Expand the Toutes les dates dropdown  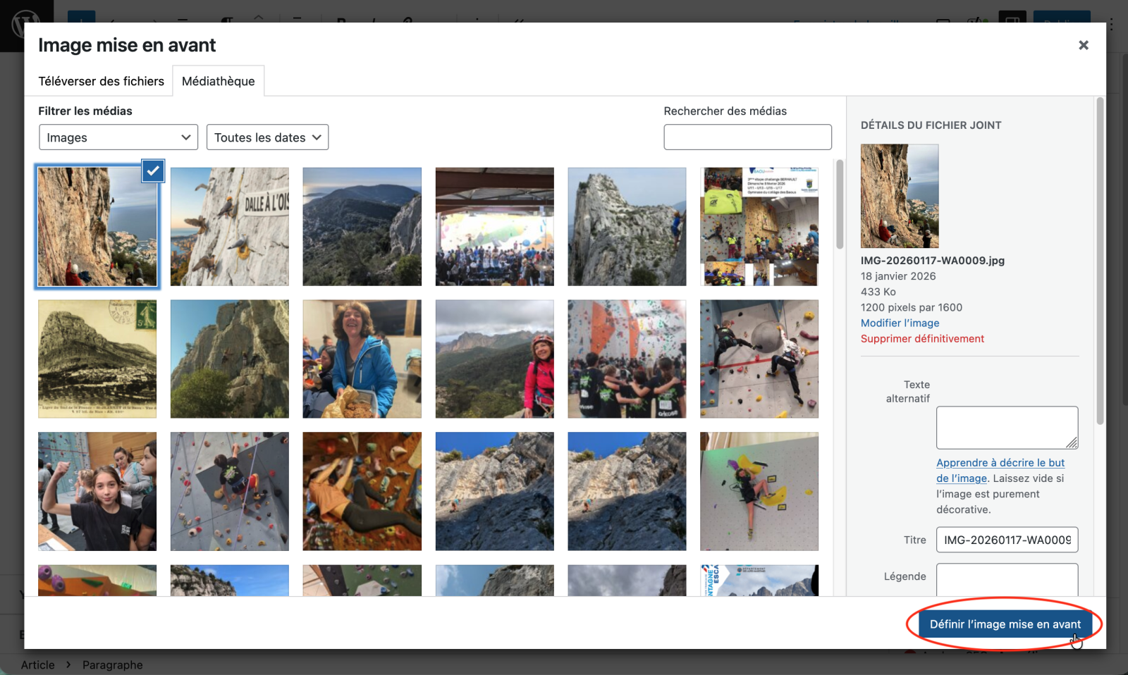tap(267, 137)
